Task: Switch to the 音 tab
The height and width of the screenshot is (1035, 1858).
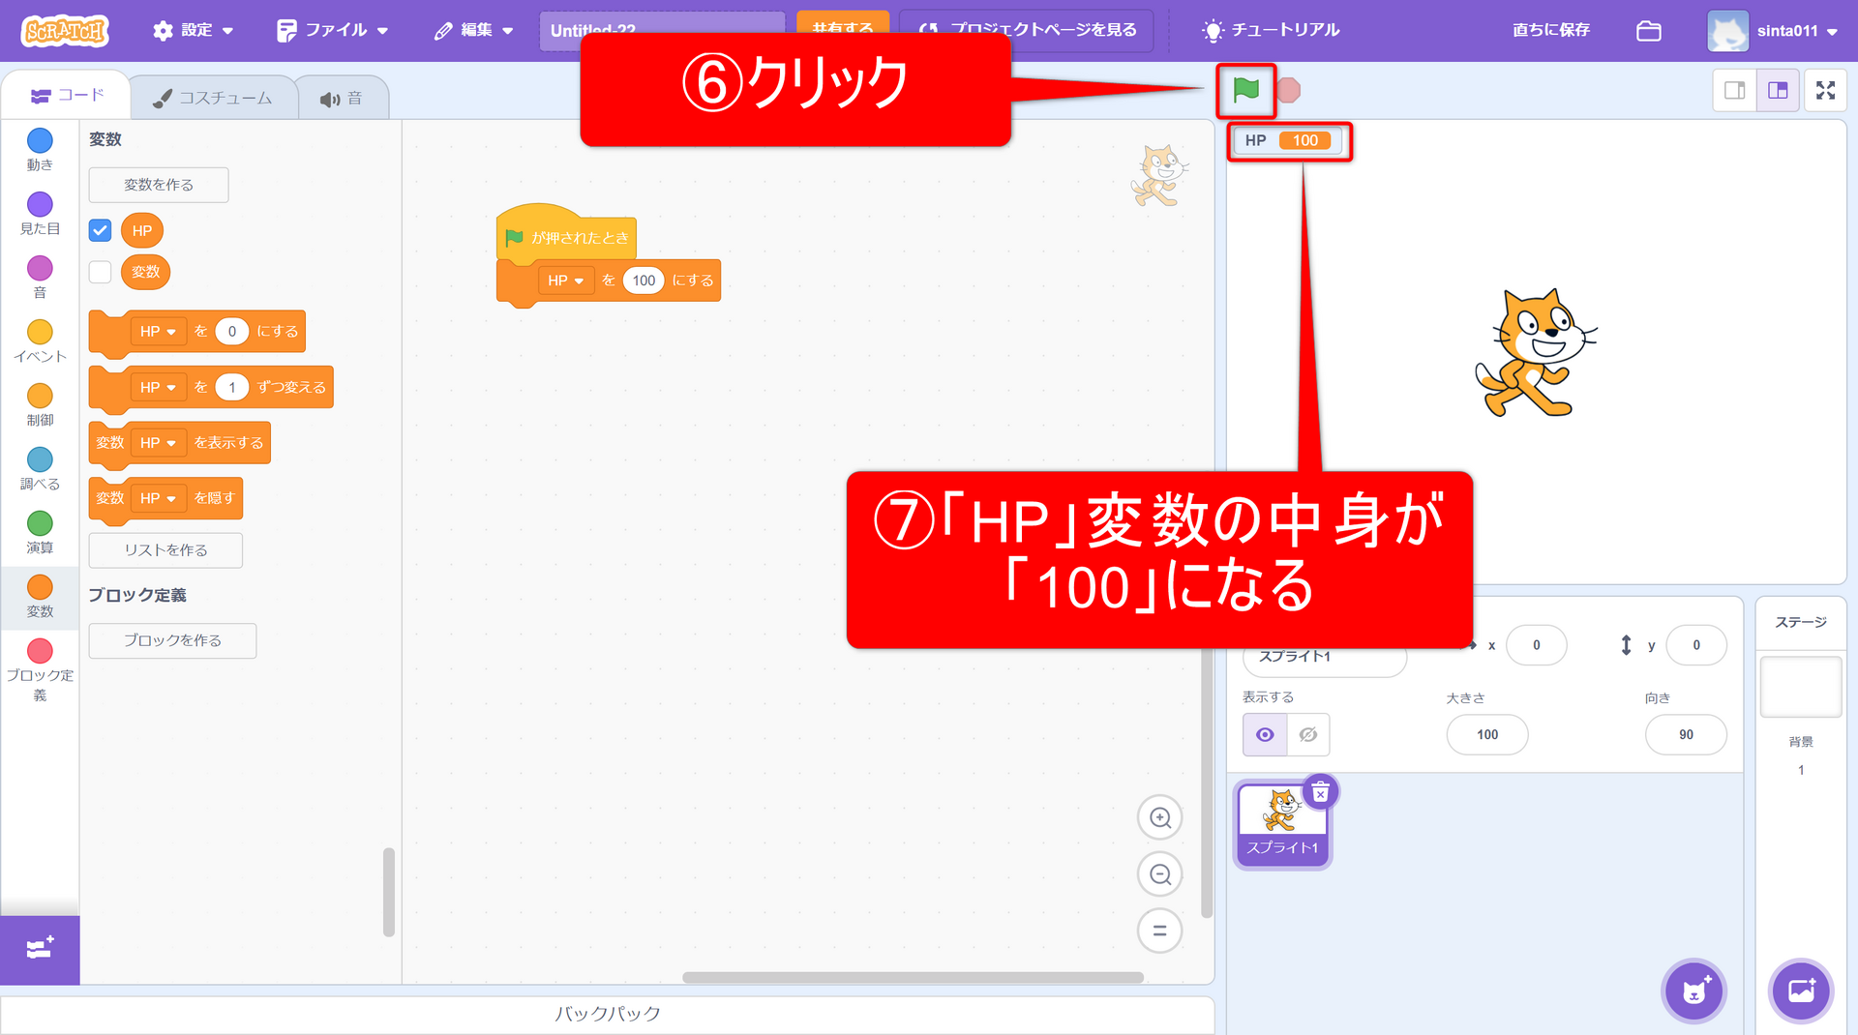Action: [x=342, y=98]
